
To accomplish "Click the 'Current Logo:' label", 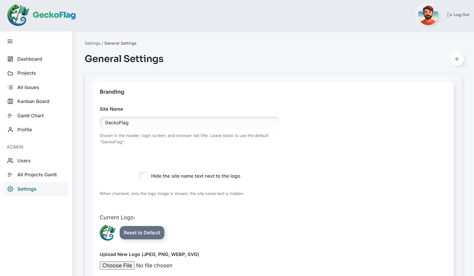I will 117,218.
